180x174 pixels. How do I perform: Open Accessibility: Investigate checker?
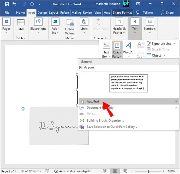click(73, 171)
